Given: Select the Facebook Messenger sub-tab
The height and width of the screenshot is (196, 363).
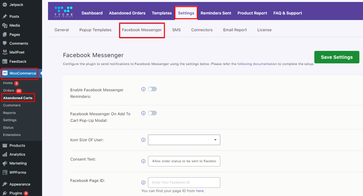Looking at the screenshot, I should point(142,30).
